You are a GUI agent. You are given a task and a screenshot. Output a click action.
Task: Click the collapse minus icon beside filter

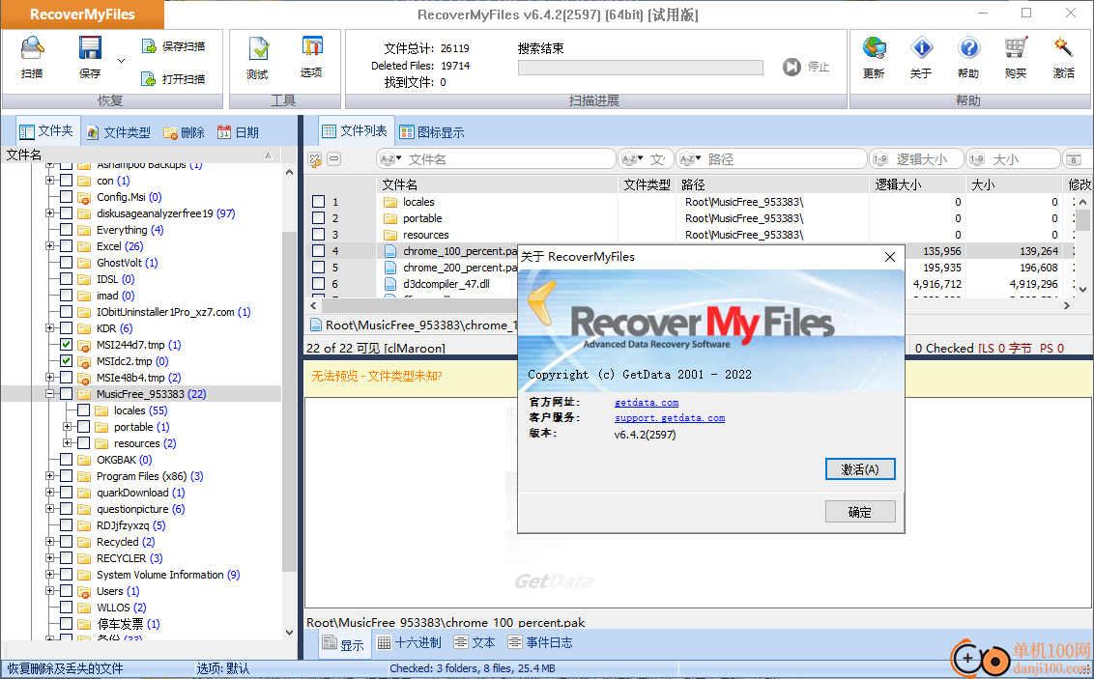[x=334, y=159]
